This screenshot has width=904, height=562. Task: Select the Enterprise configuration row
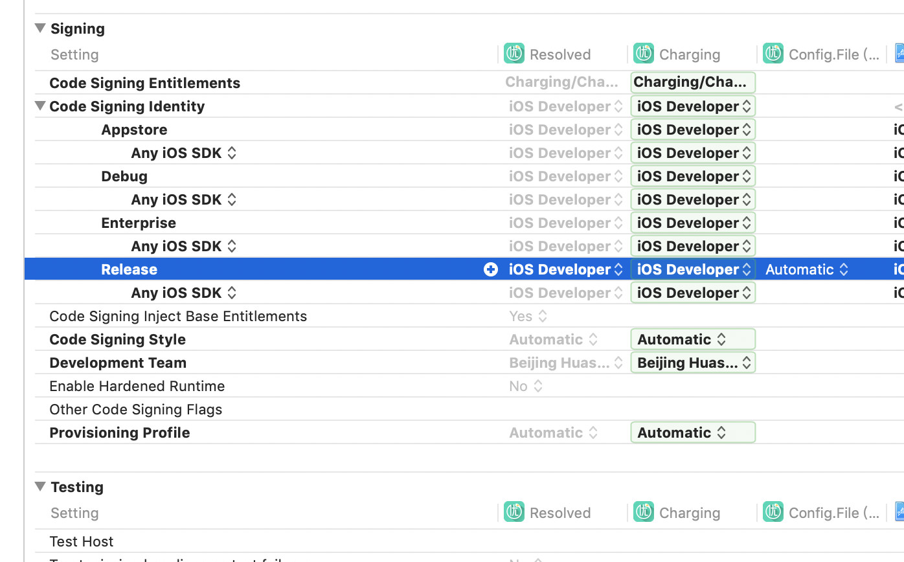[x=139, y=223]
